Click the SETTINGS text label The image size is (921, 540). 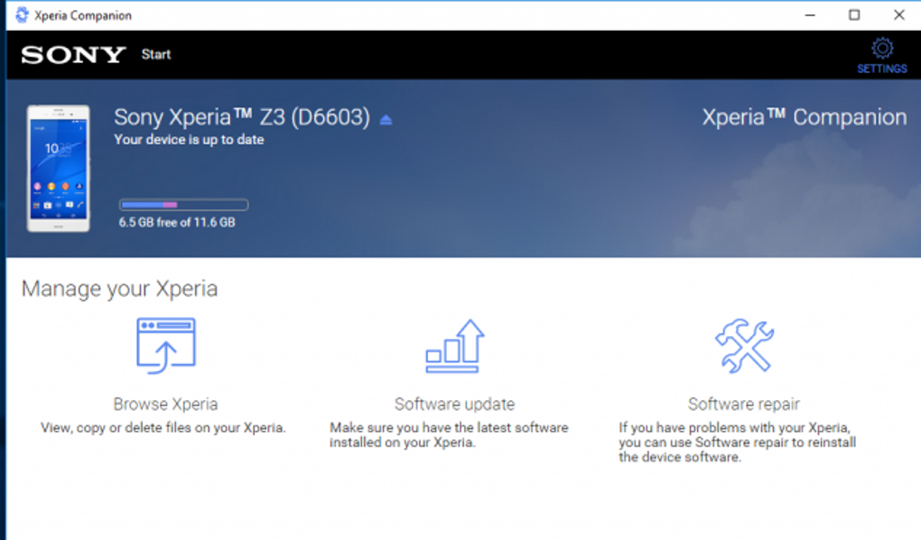click(881, 69)
